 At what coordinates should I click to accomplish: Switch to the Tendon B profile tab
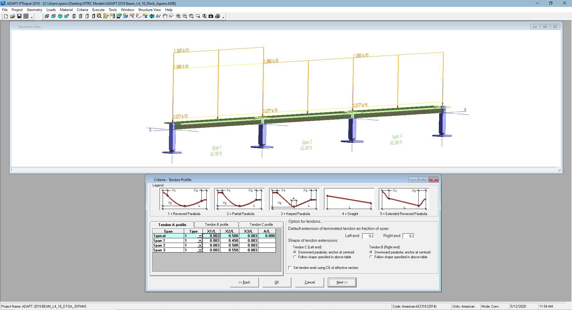[x=217, y=225]
